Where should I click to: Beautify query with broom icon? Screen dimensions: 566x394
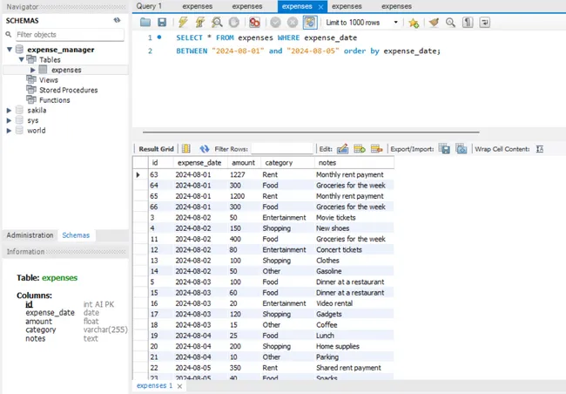pos(434,23)
